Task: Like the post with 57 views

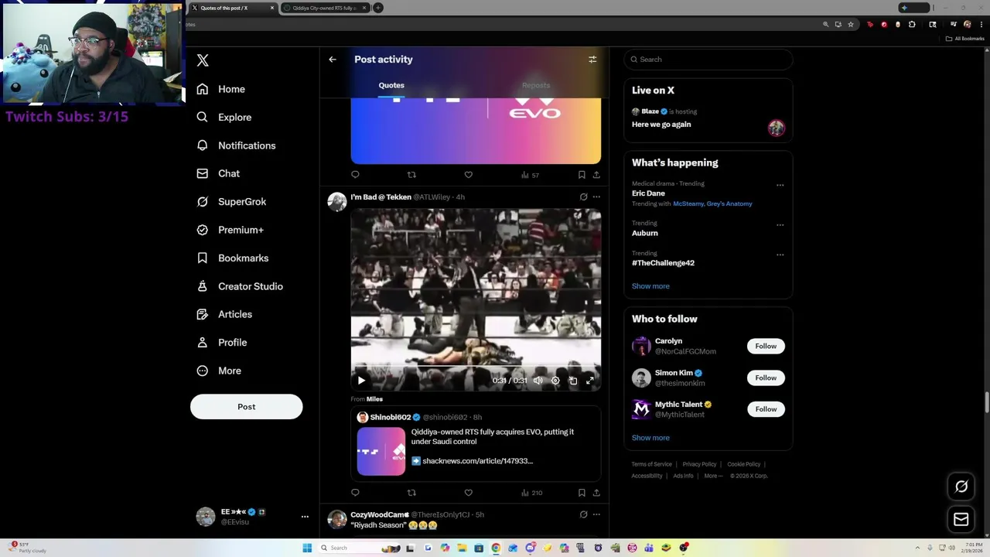Action: pos(468,175)
